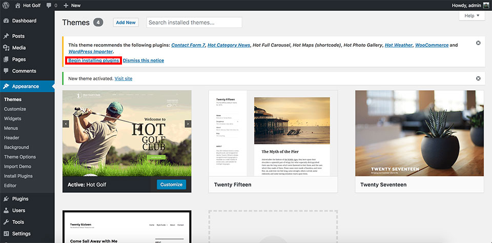Click Begin installing plugins link
Screen dimensions: 492x243
[x=94, y=60]
